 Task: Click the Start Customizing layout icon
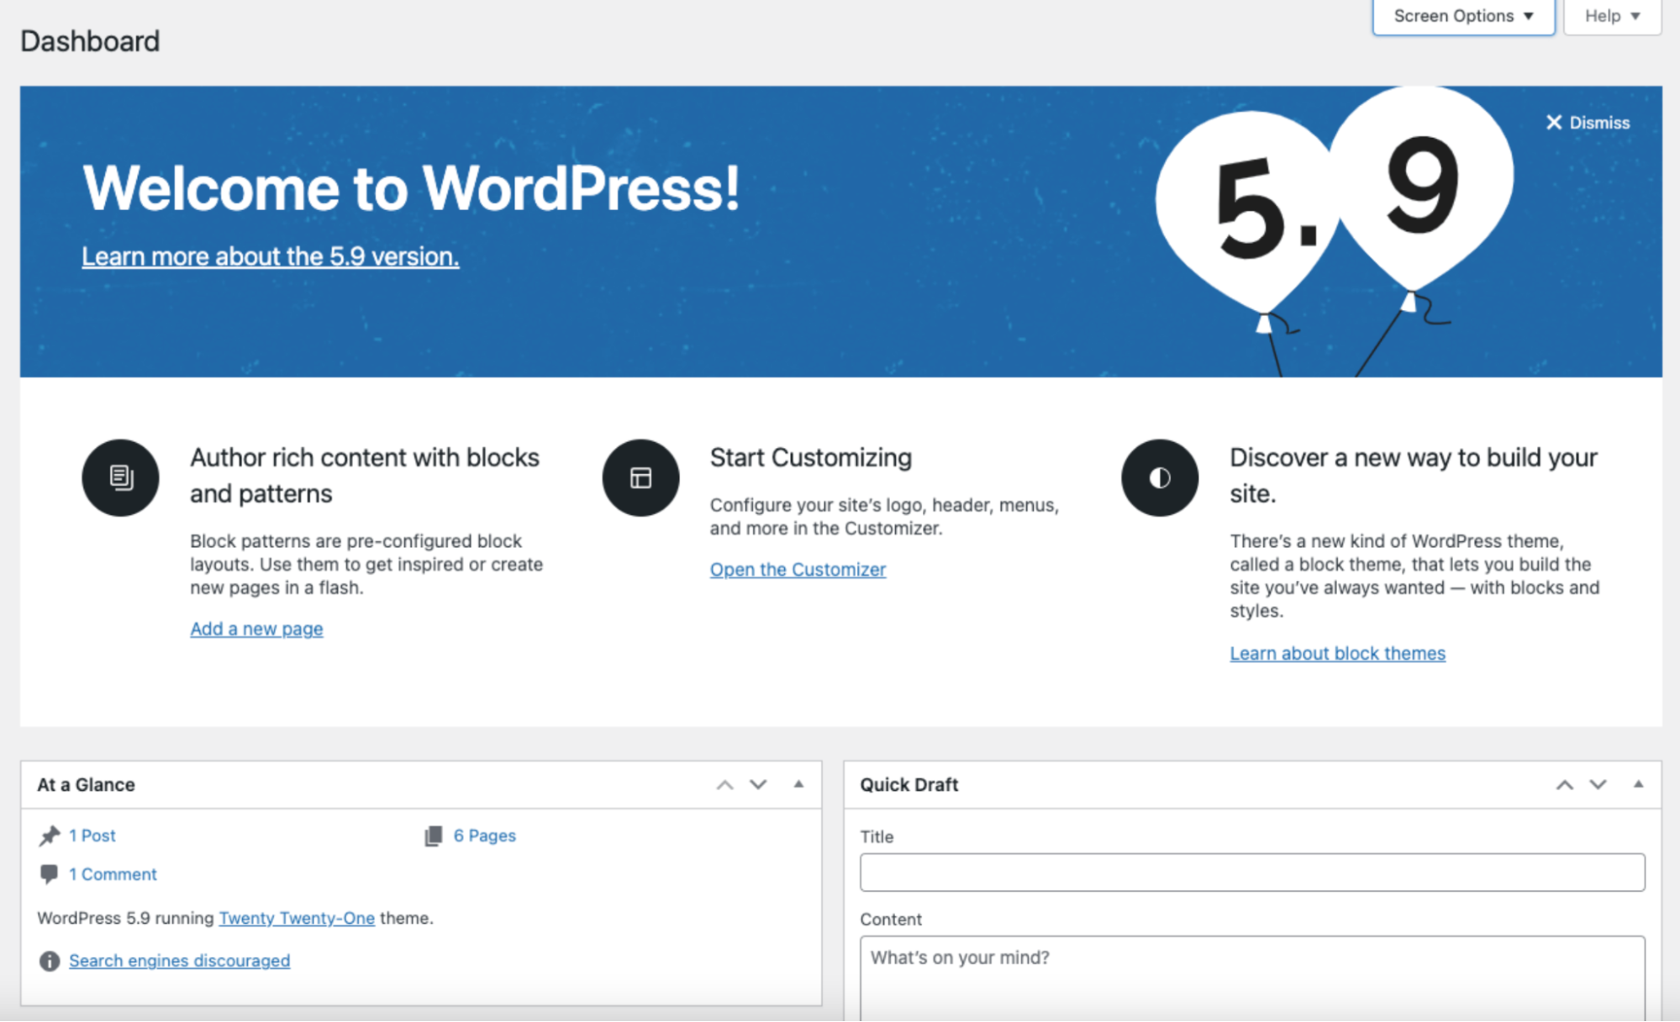coord(640,477)
